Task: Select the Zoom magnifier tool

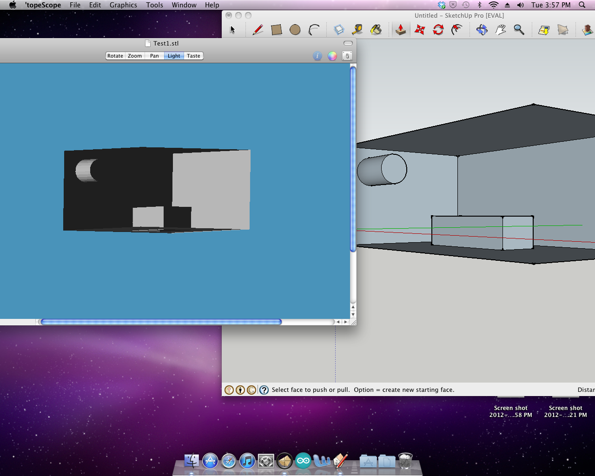Action: tap(519, 29)
